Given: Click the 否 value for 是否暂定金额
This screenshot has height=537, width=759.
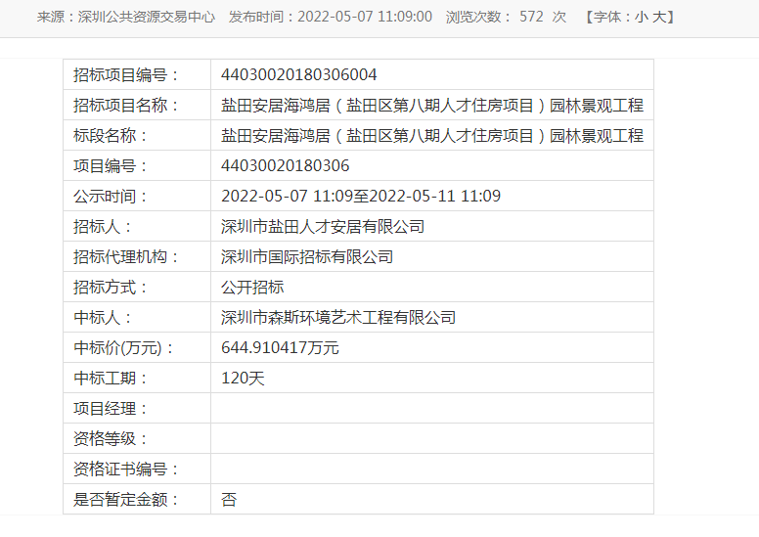Looking at the screenshot, I should coord(229,500).
